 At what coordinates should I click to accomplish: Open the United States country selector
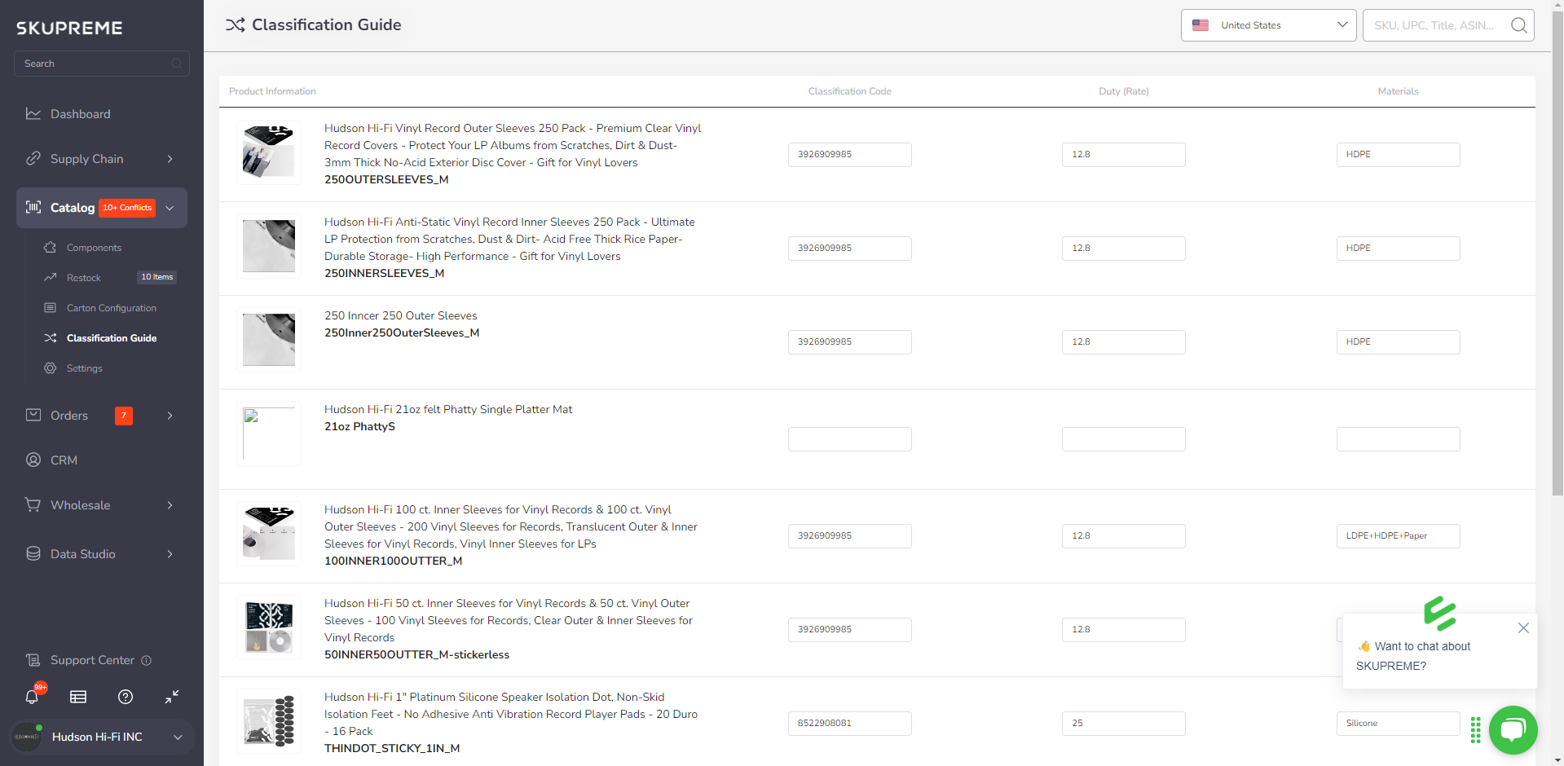[x=1267, y=24]
